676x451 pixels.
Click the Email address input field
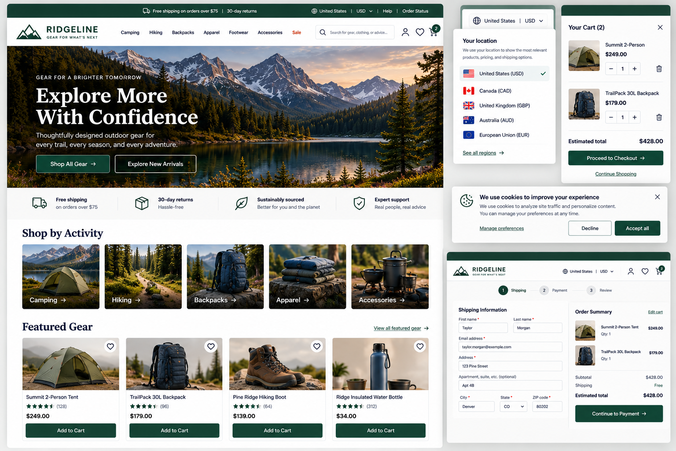[510, 347]
